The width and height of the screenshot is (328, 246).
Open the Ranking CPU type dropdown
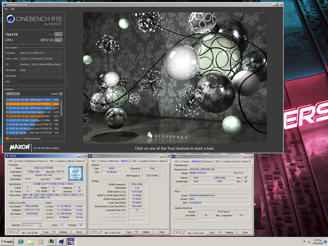[x=13, y=94]
